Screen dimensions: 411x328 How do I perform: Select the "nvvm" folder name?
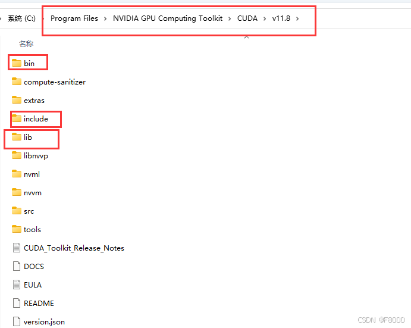point(33,193)
